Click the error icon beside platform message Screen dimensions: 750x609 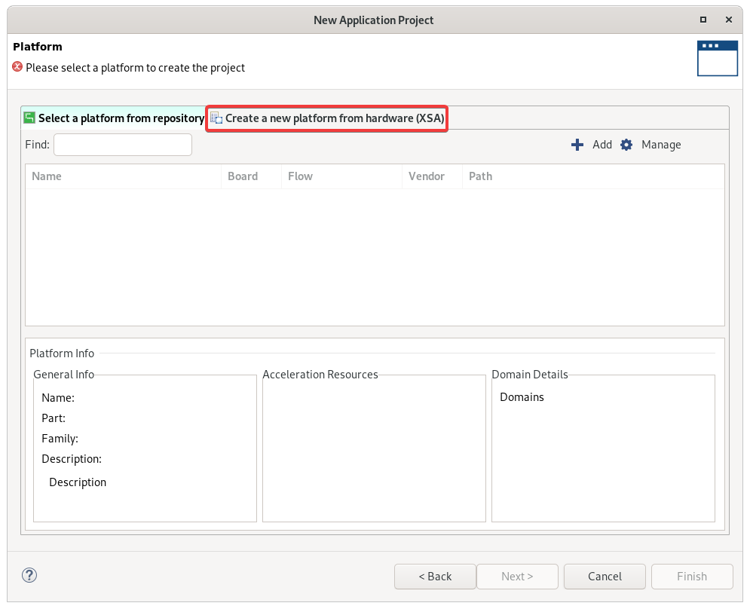coord(17,67)
